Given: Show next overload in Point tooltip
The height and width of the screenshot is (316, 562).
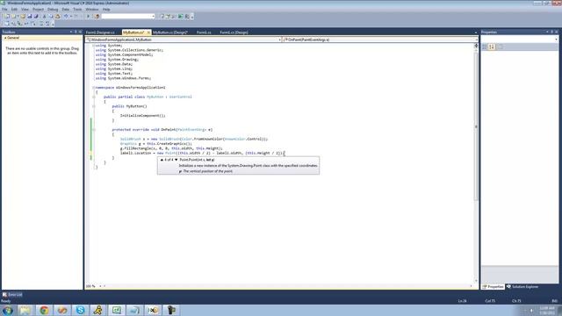Looking at the screenshot, I should point(176,160).
